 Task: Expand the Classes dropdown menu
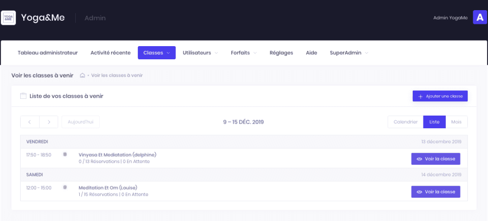click(x=157, y=53)
